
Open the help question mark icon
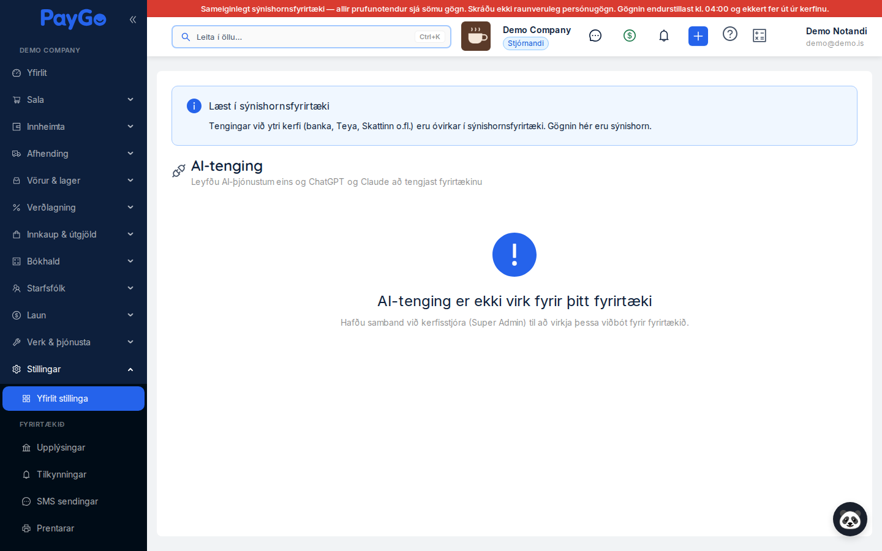click(730, 34)
